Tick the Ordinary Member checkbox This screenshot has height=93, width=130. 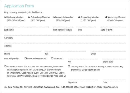(x=5, y=17)
